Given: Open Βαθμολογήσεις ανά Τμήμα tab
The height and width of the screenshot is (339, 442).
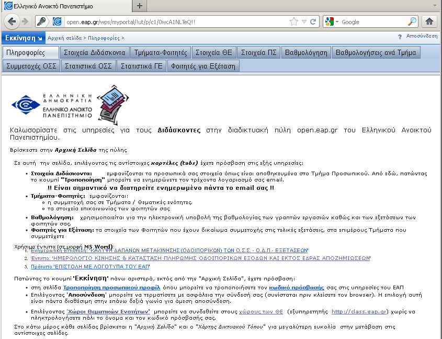Looking at the screenshot, I should tap(376, 53).
